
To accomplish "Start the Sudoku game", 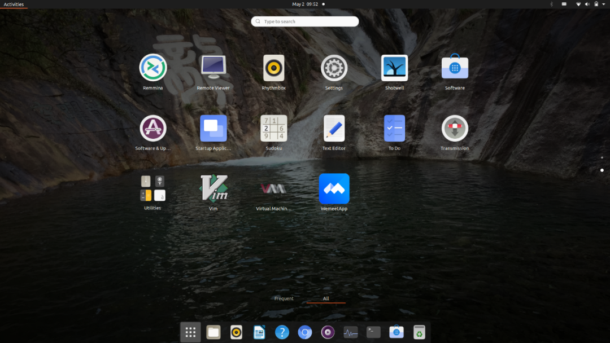I will pos(273,133).
